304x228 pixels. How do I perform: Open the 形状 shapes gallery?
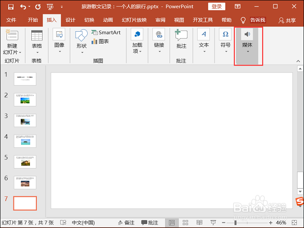coord(82,42)
